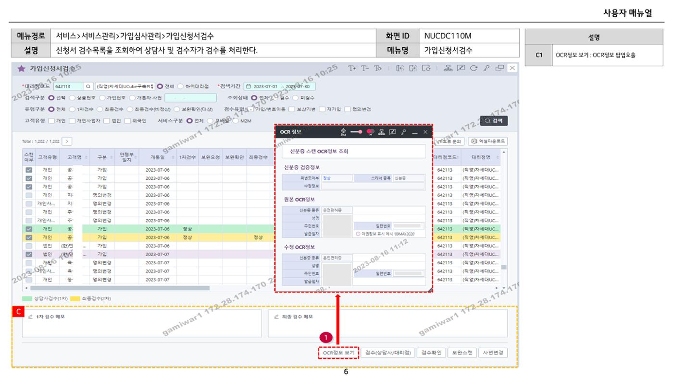Check the 보상기변 checkbox

(293, 109)
